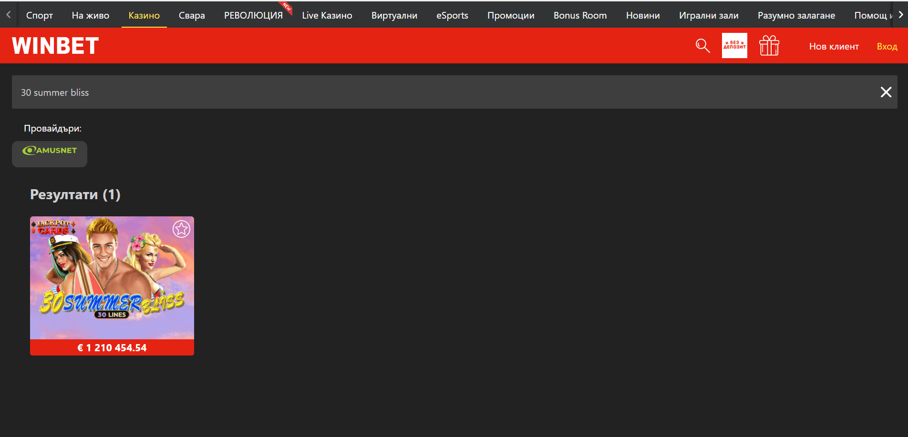Open the no-deposit bonus badge
The width and height of the screenshot is (908, 437).
point(734,46)
